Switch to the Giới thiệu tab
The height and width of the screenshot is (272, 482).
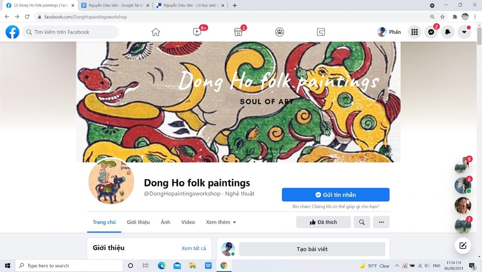[x=138, y=222]
